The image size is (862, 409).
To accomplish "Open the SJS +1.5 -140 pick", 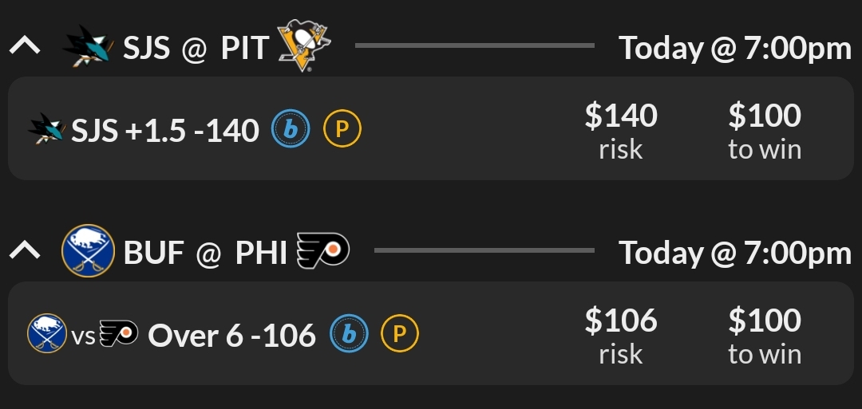I will 165,129.
